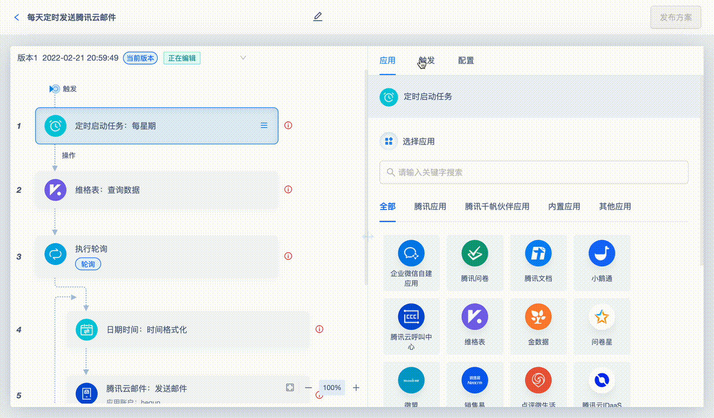
Task: Go back using the left arrow
Action: click(16, 17)
